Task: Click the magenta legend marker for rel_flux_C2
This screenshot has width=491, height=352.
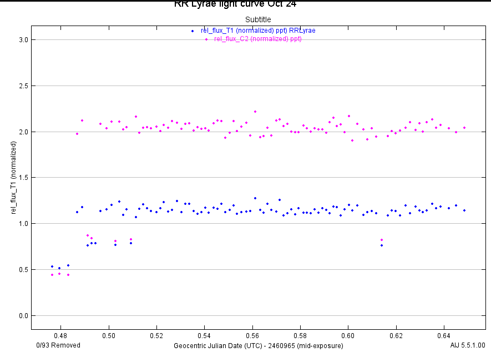Action: 206,39
